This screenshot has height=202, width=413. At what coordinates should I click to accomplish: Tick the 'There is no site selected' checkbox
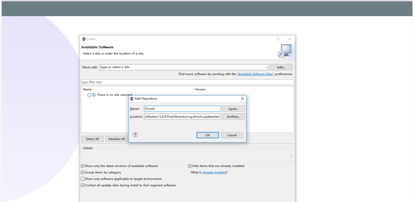click(89, 95)
